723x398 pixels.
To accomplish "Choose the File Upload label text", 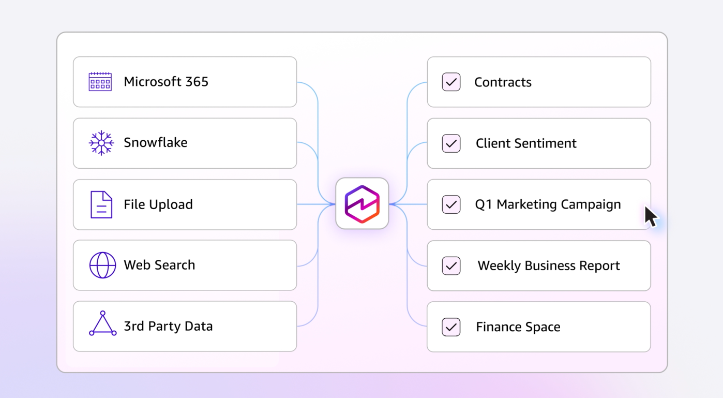I will pos(158,204).
